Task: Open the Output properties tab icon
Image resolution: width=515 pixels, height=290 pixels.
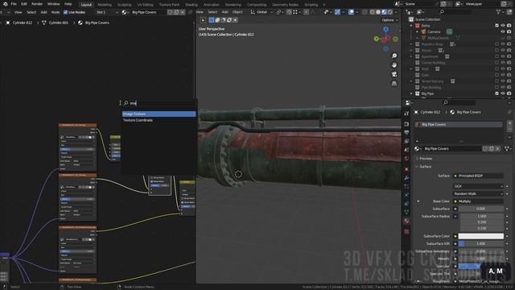Action: tap(406, 133)
